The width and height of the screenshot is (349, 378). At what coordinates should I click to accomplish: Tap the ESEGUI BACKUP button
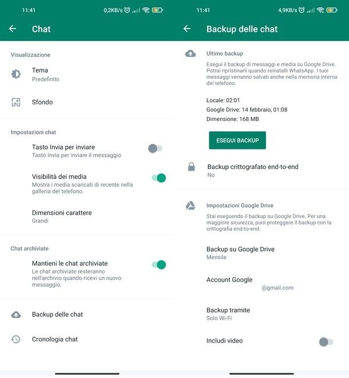pos(237,140)
